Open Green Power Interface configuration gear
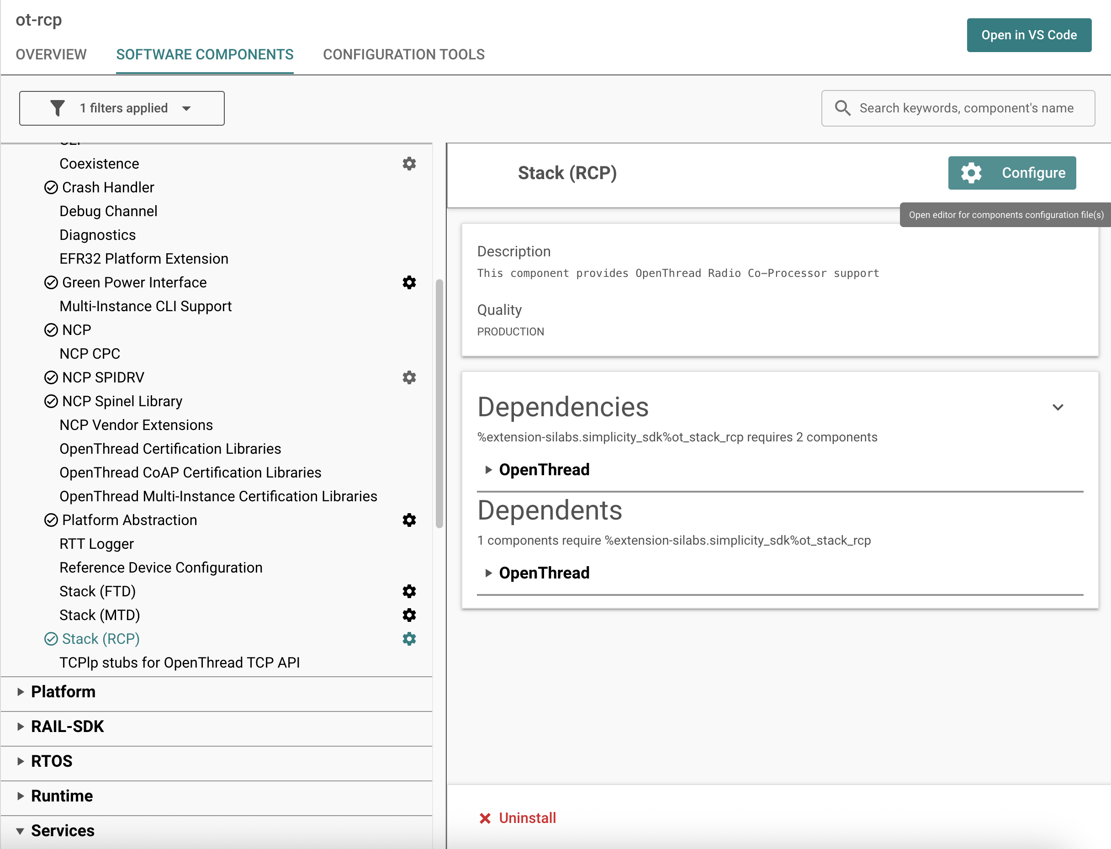 tap(409, 282)
